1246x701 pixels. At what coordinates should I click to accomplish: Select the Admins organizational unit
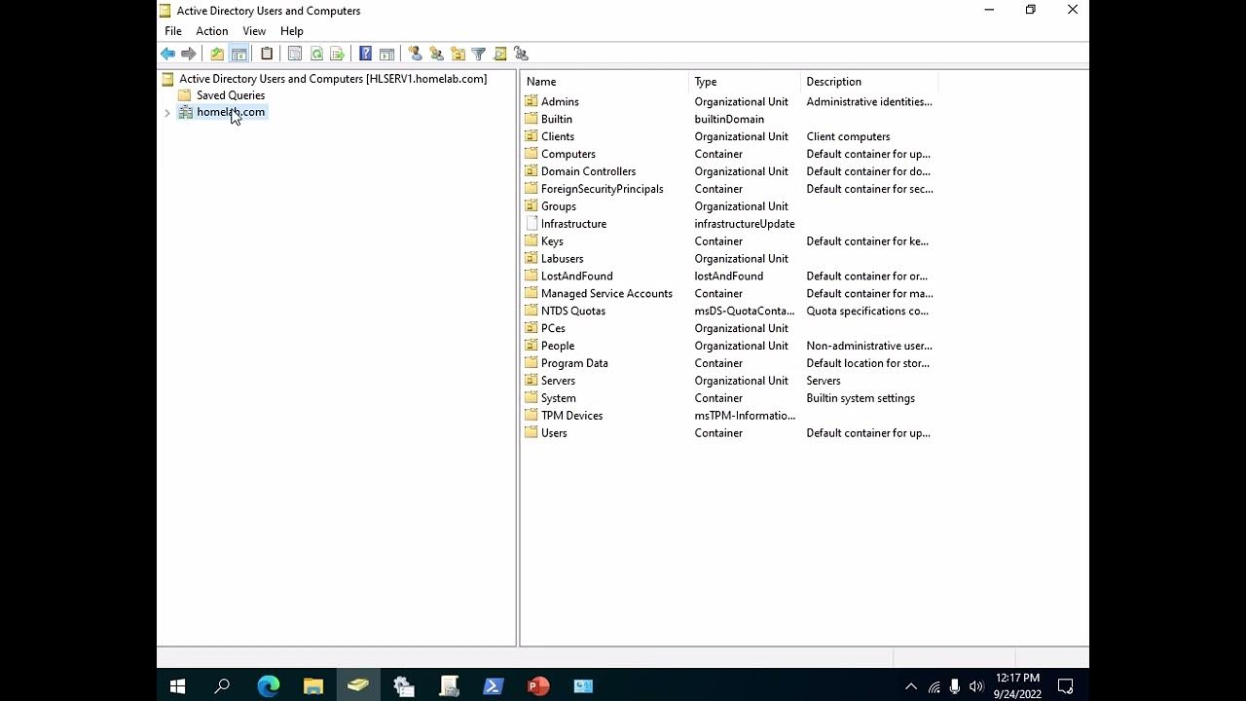(560, 101)
